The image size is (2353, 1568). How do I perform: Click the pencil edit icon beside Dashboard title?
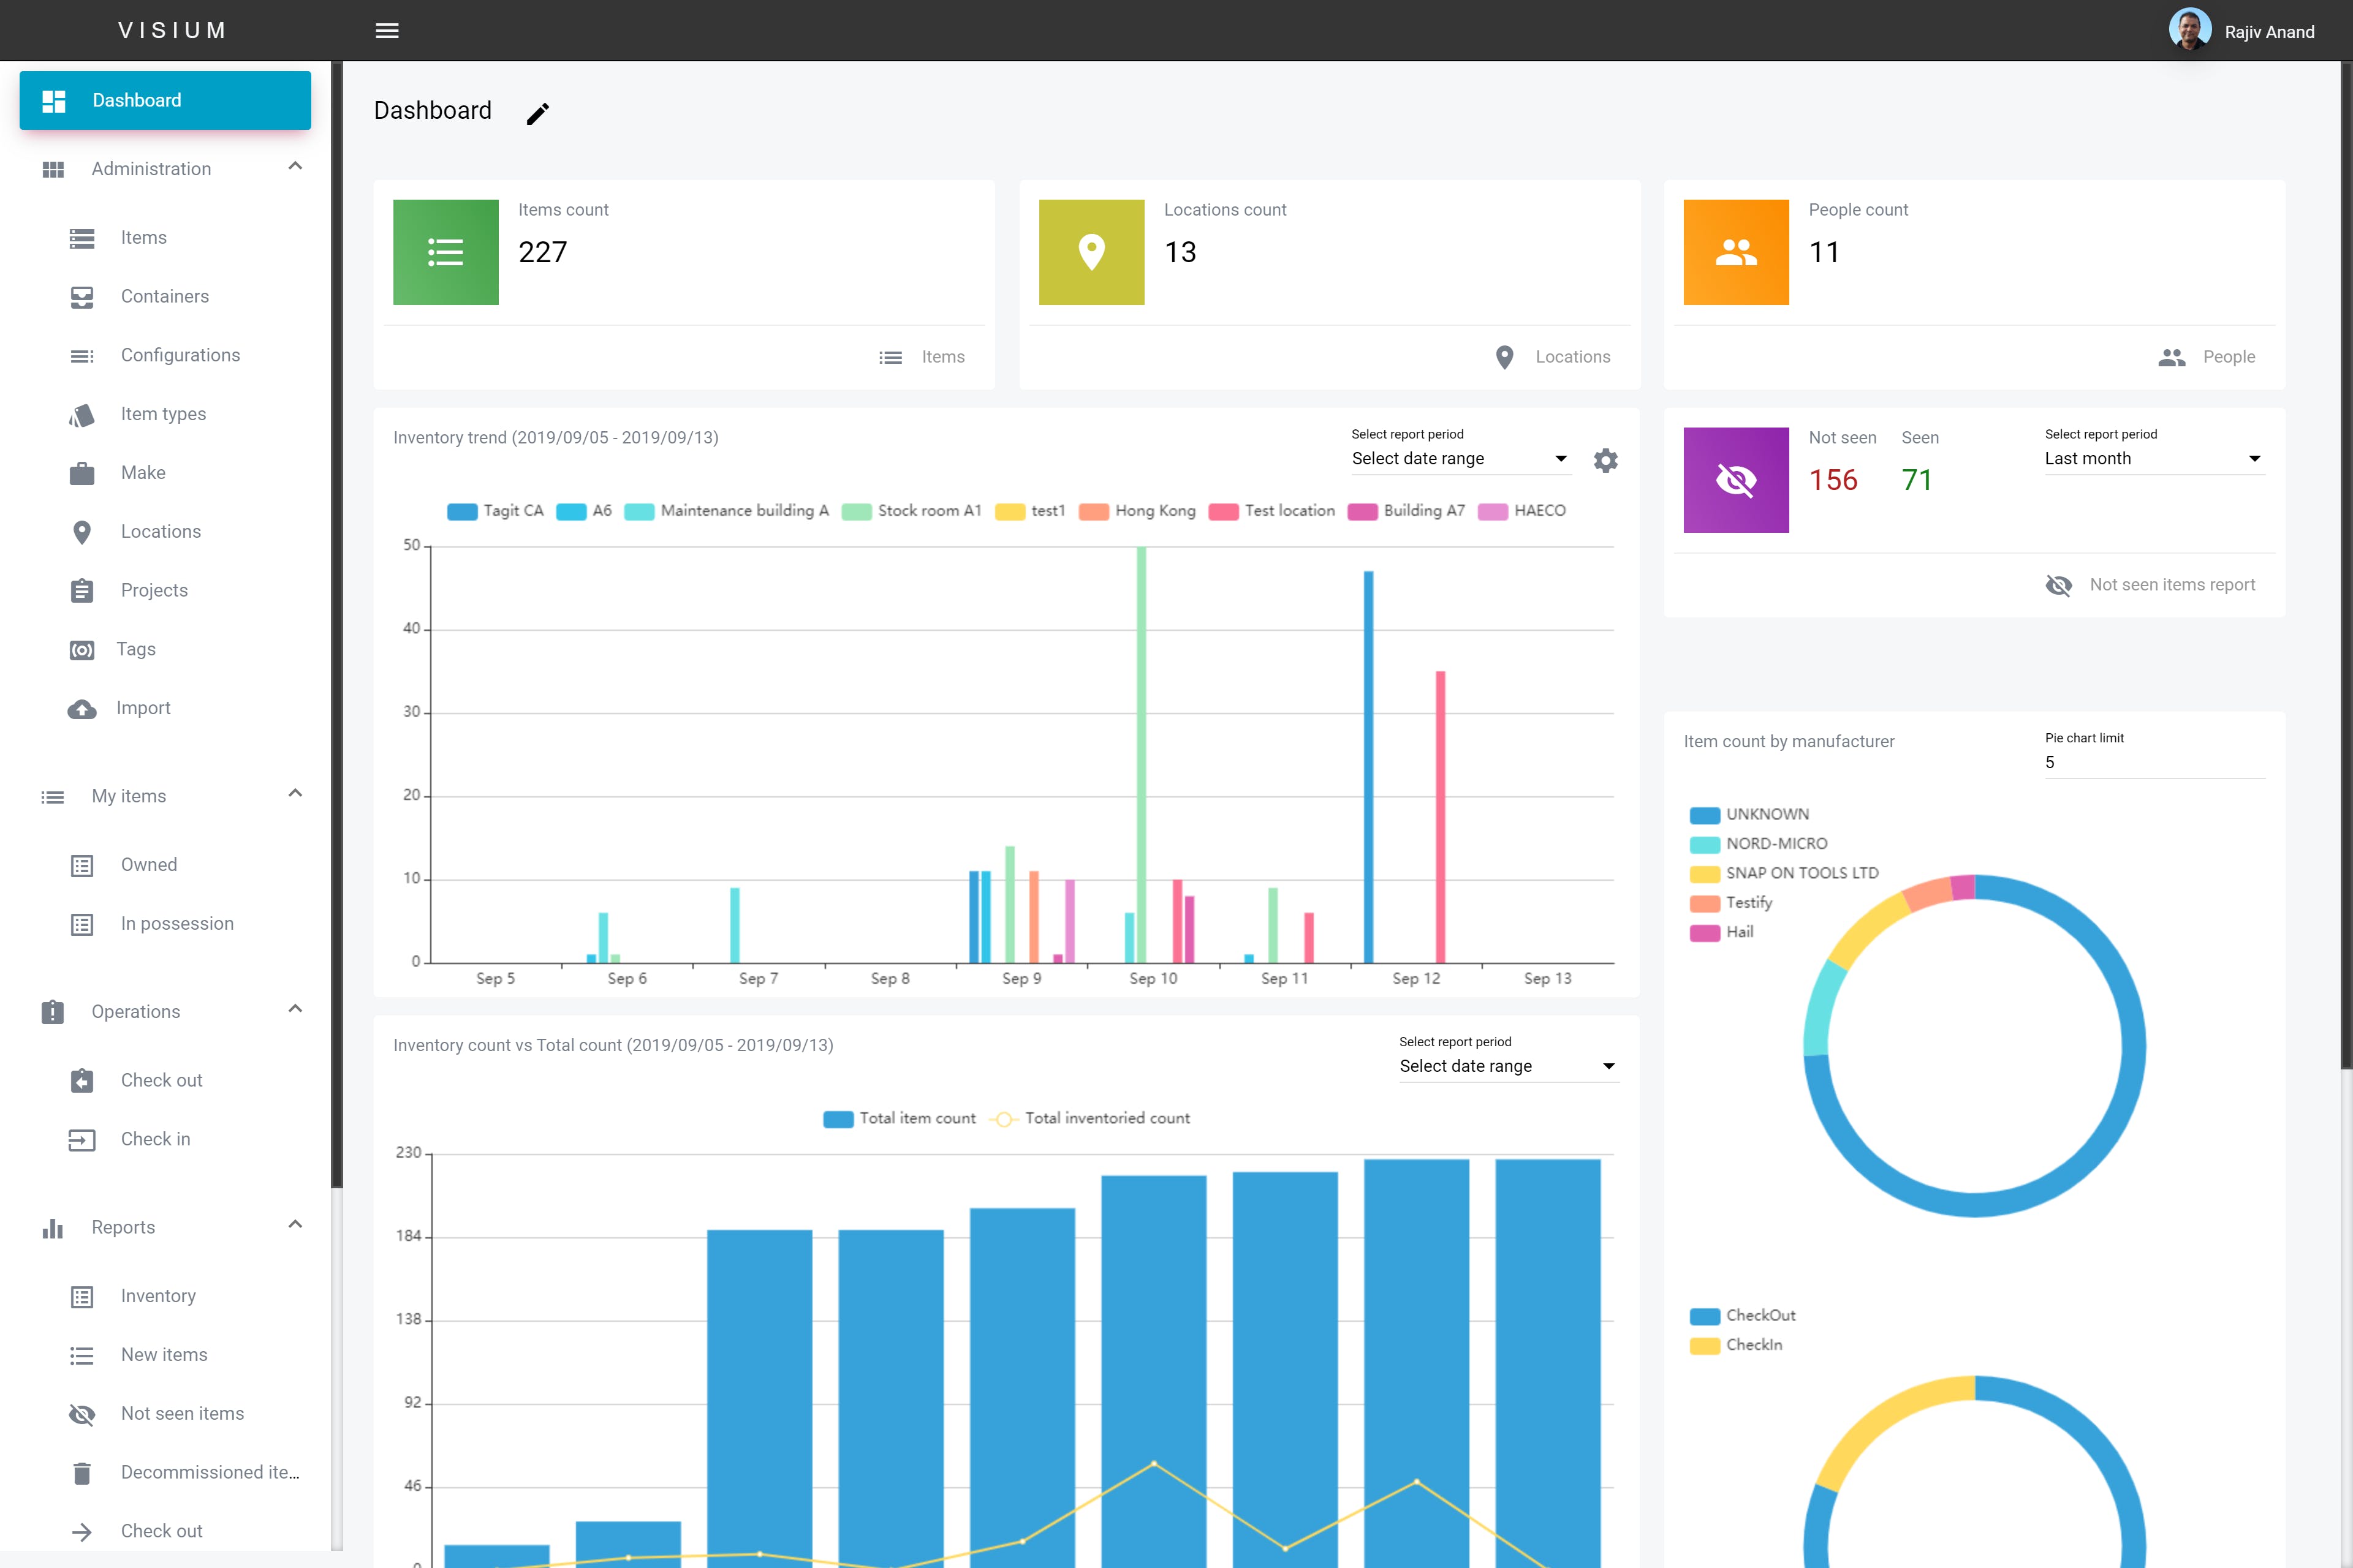point(538,113)
